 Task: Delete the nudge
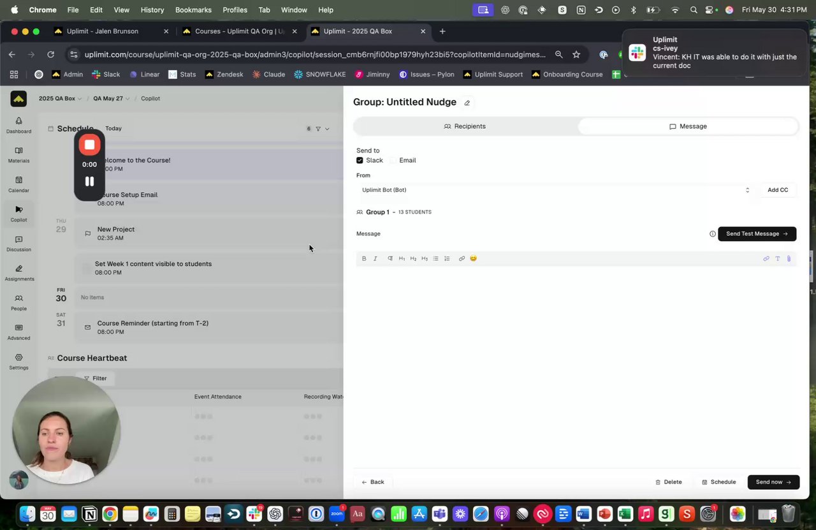click(x=668, y=482)
